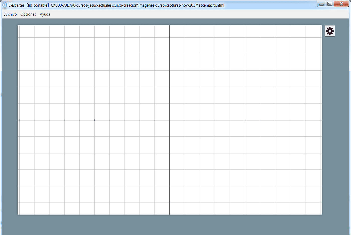Open the gear configuration editor icon
The image size is (351, 235).
330,31
